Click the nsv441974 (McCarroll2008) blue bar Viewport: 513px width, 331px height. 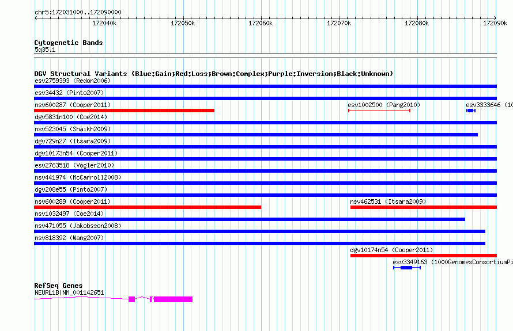click(x=265, y=183)
